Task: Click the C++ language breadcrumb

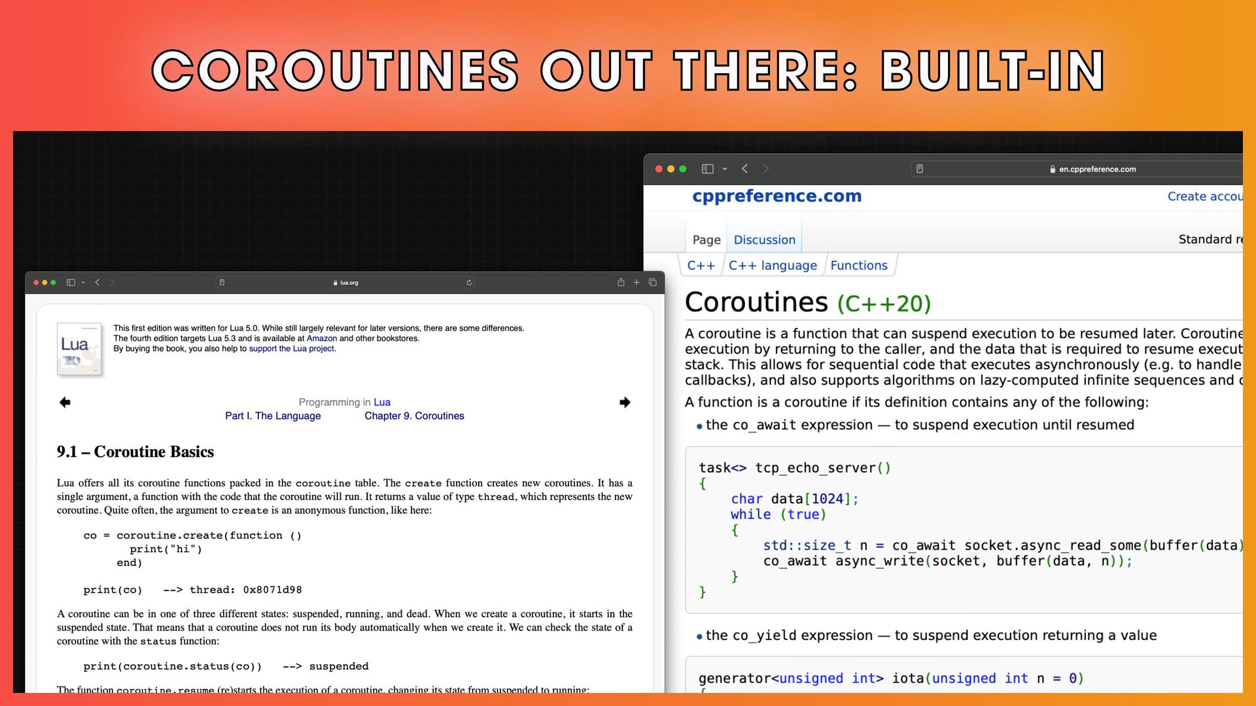Action: point(773,265)
